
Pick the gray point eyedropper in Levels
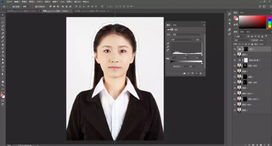point(168,47)
